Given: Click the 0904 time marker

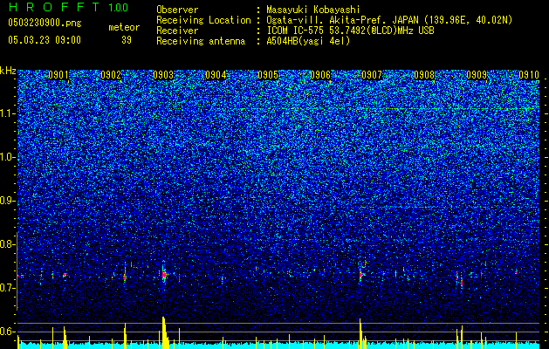Looking at the screenshot, I should click(216, 75).
